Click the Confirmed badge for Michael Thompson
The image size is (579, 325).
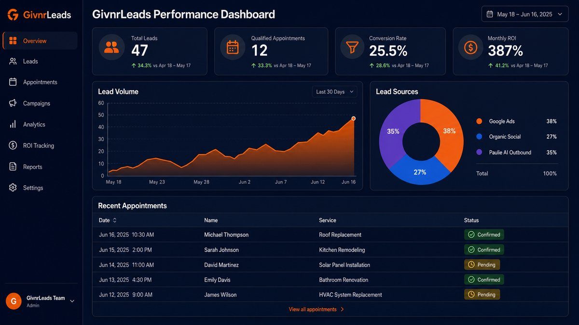[x=484, y=234]
